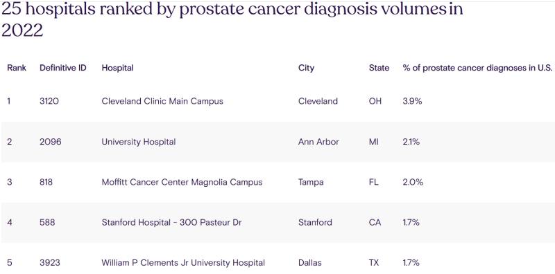Click the 3.9% value for Cleveland
This screenshot has width=555, height=274.
coord(413,101)
